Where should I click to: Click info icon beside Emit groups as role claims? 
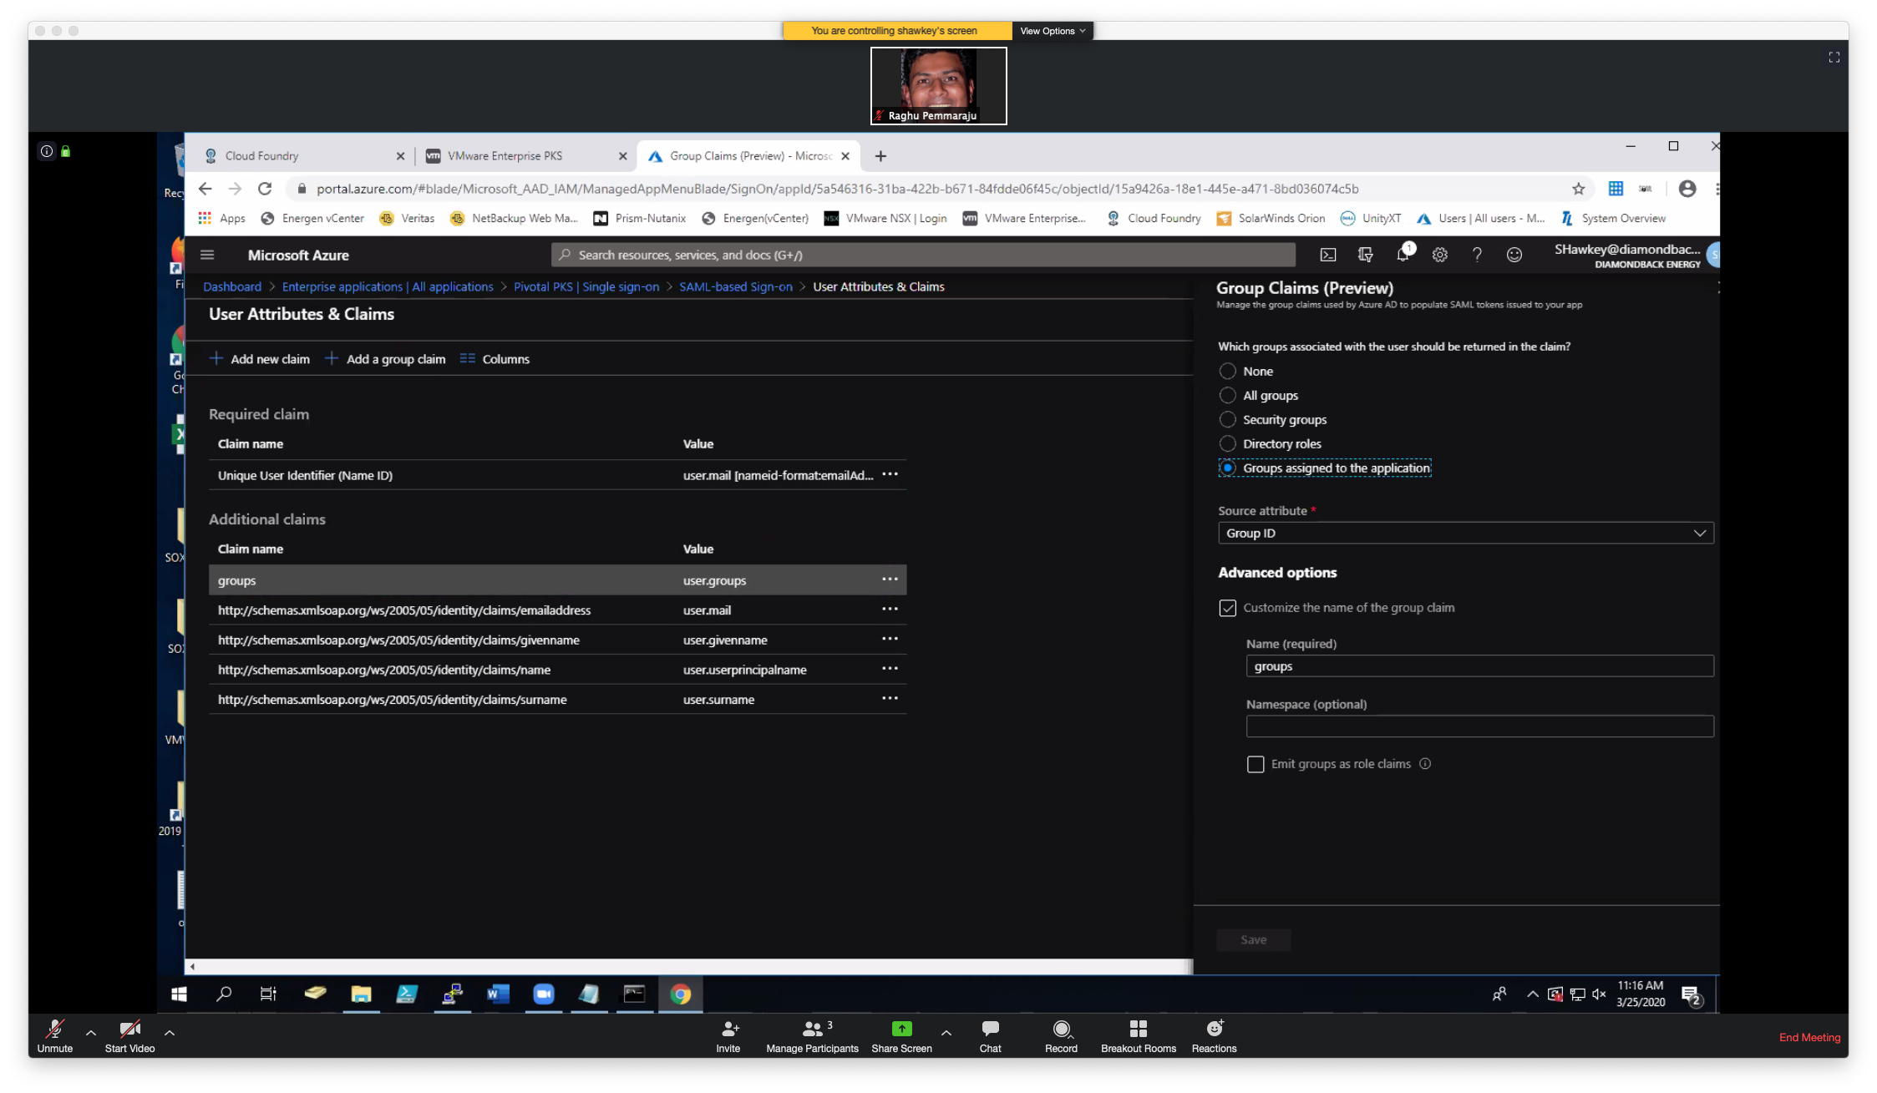(1425, 764)
